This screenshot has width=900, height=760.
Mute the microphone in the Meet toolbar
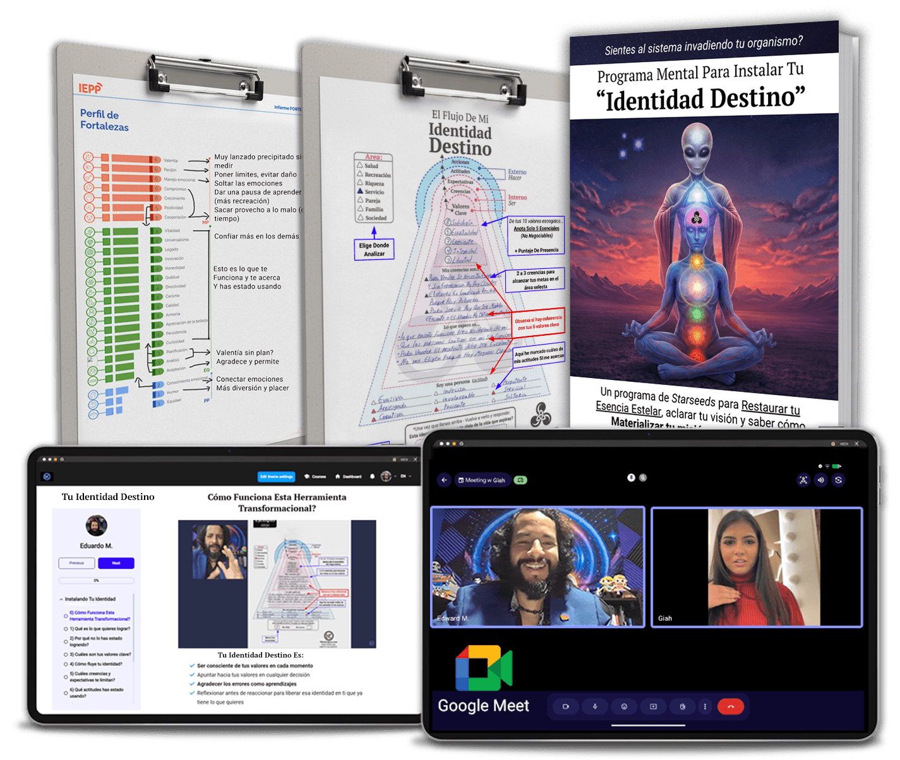coord(595,707)
